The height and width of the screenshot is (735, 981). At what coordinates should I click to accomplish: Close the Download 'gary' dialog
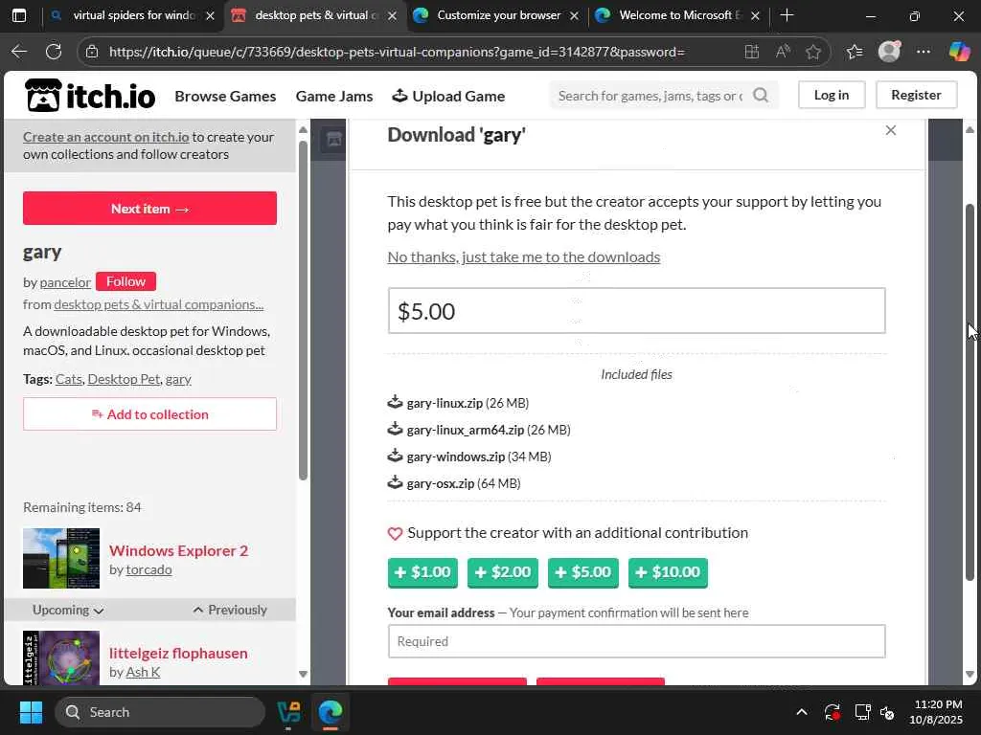[x=891, y=130]
